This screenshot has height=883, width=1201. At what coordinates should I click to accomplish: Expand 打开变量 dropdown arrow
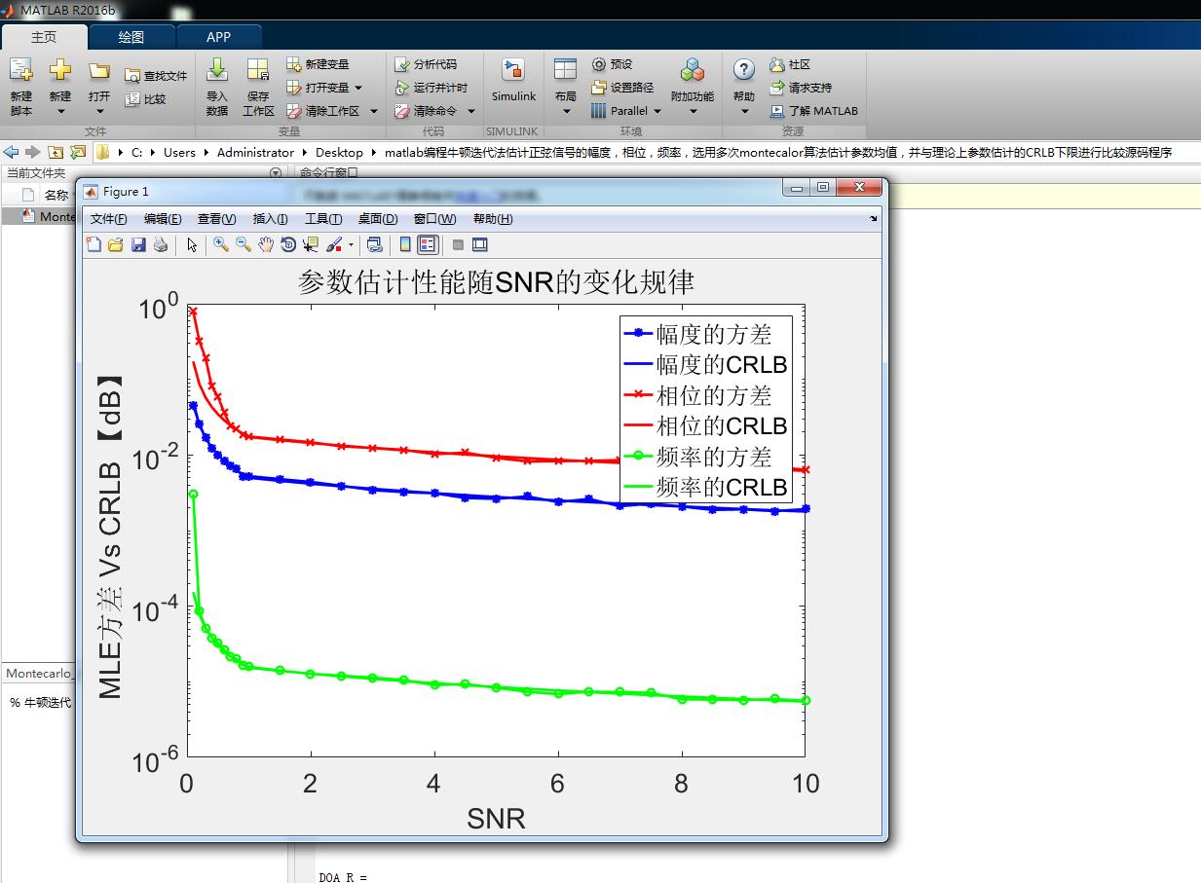pyautogui.click(x=357, y=88)
